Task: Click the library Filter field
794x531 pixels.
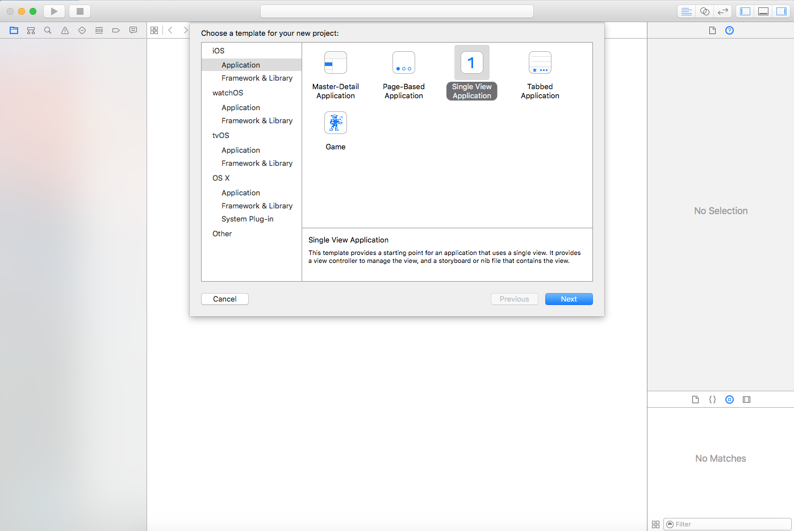Action: 727,524
